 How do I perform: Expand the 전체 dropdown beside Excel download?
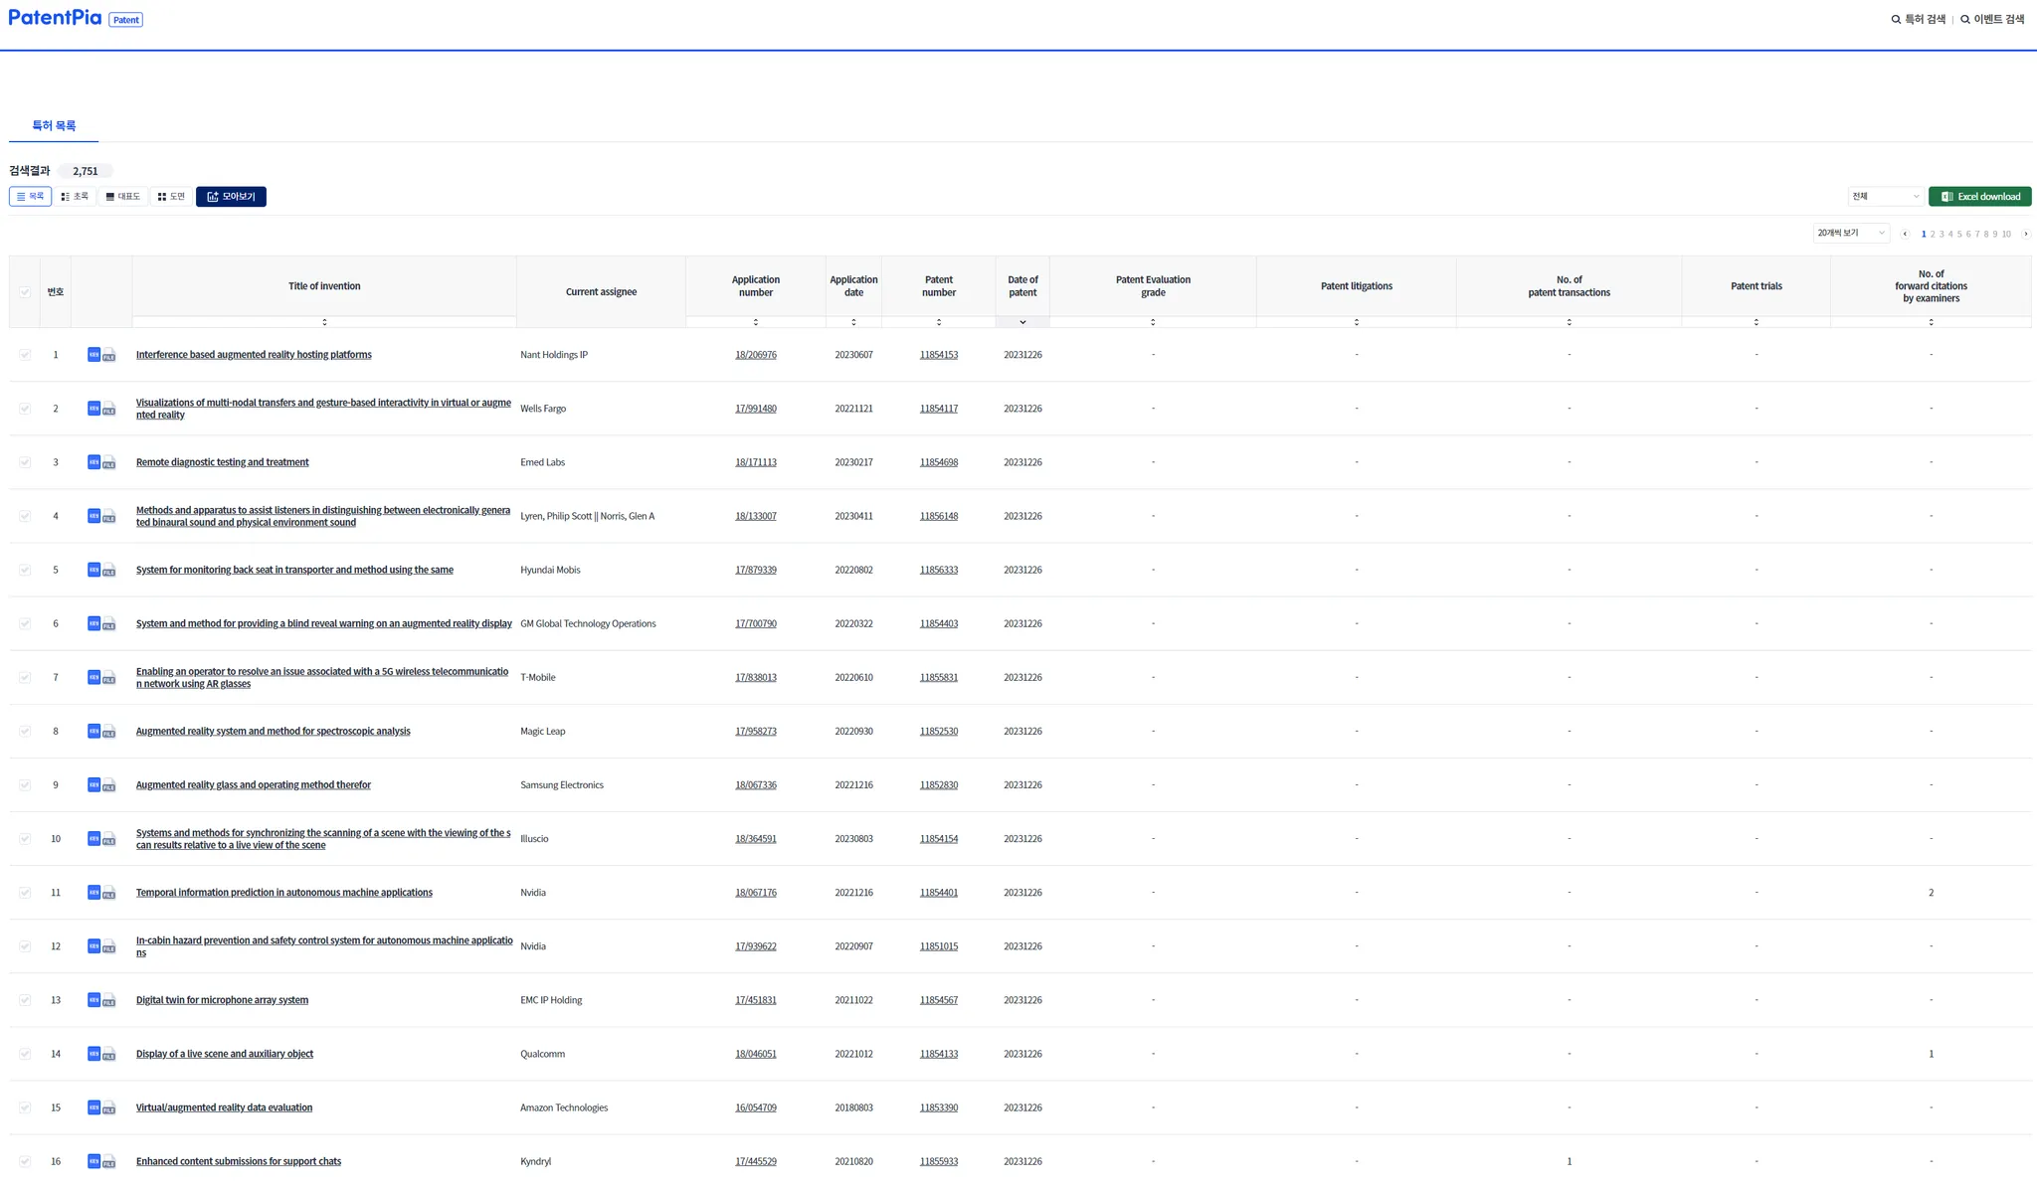coord(1885,197)
